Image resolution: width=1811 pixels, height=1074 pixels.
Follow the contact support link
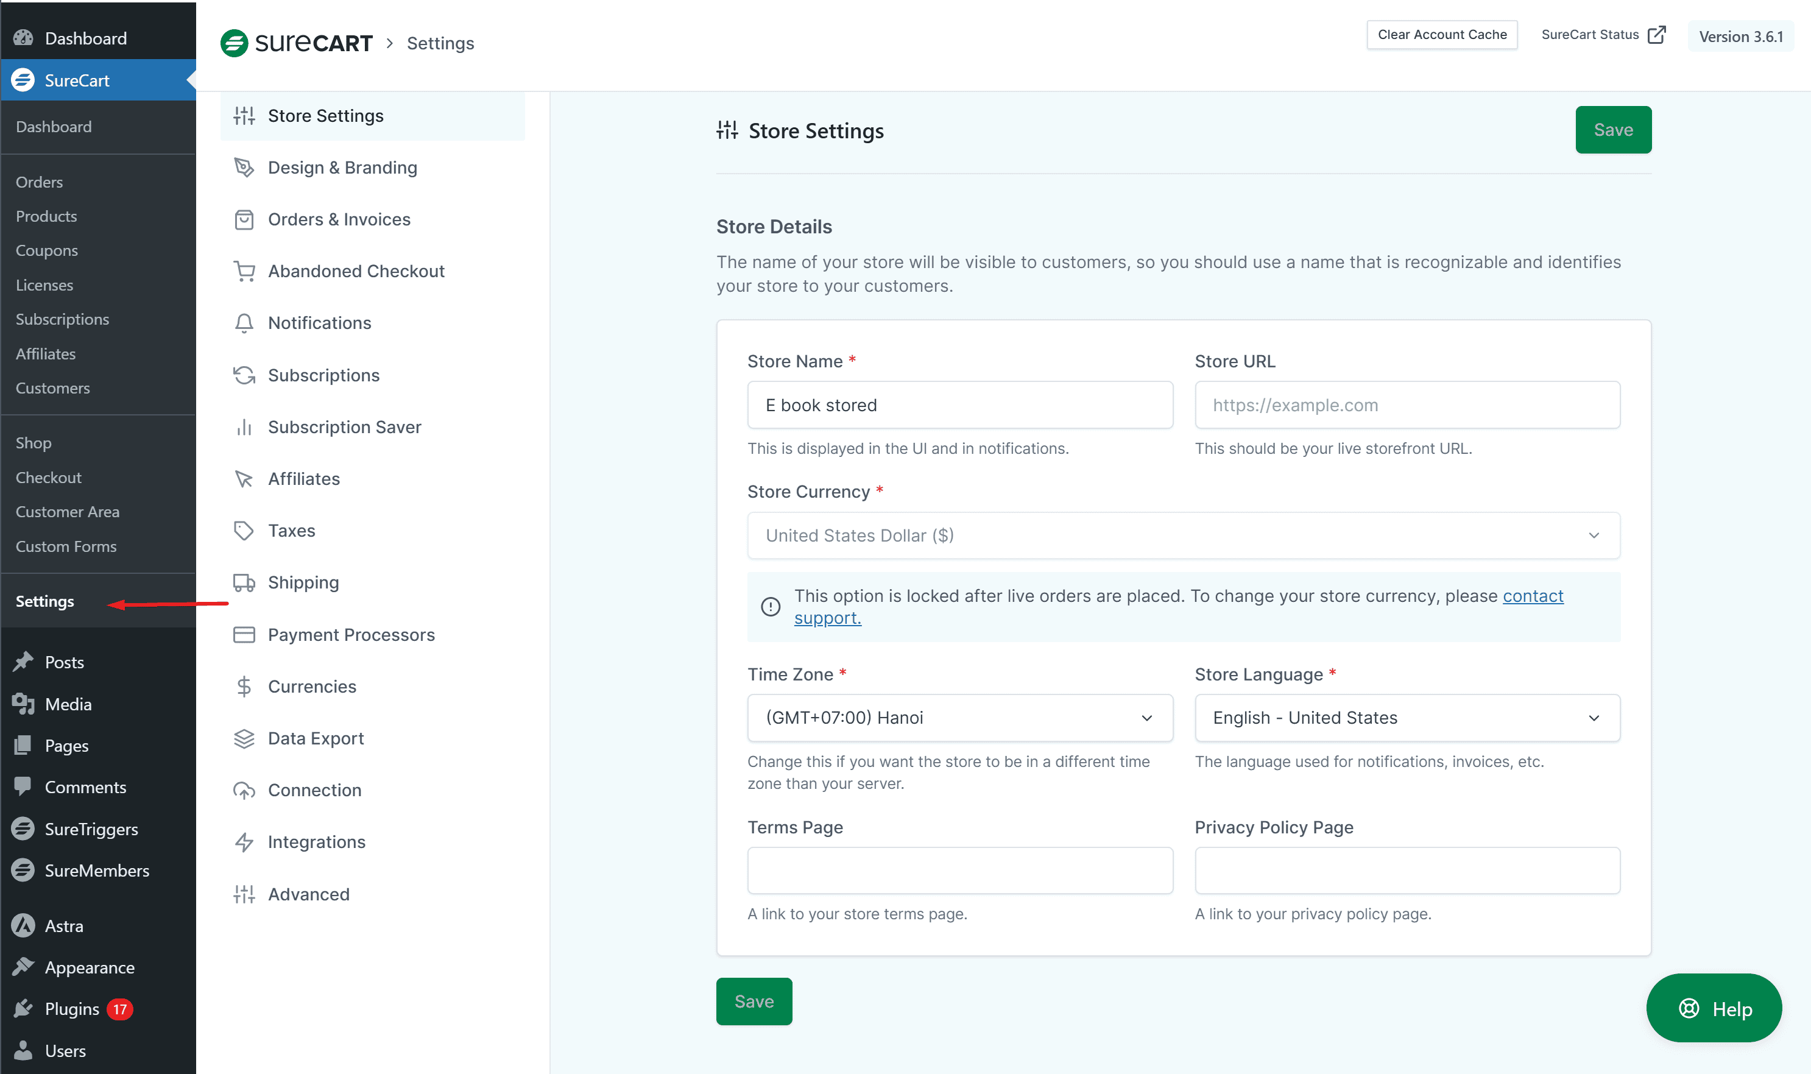[1533, 596]
